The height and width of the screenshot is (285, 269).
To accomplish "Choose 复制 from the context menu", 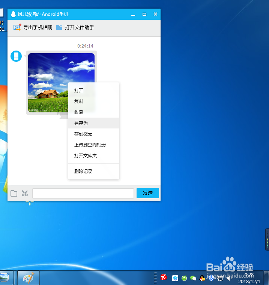I will 94,101.
